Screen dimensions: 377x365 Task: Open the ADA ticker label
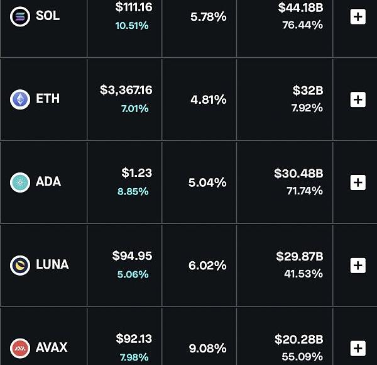click(x=48, y=182)
